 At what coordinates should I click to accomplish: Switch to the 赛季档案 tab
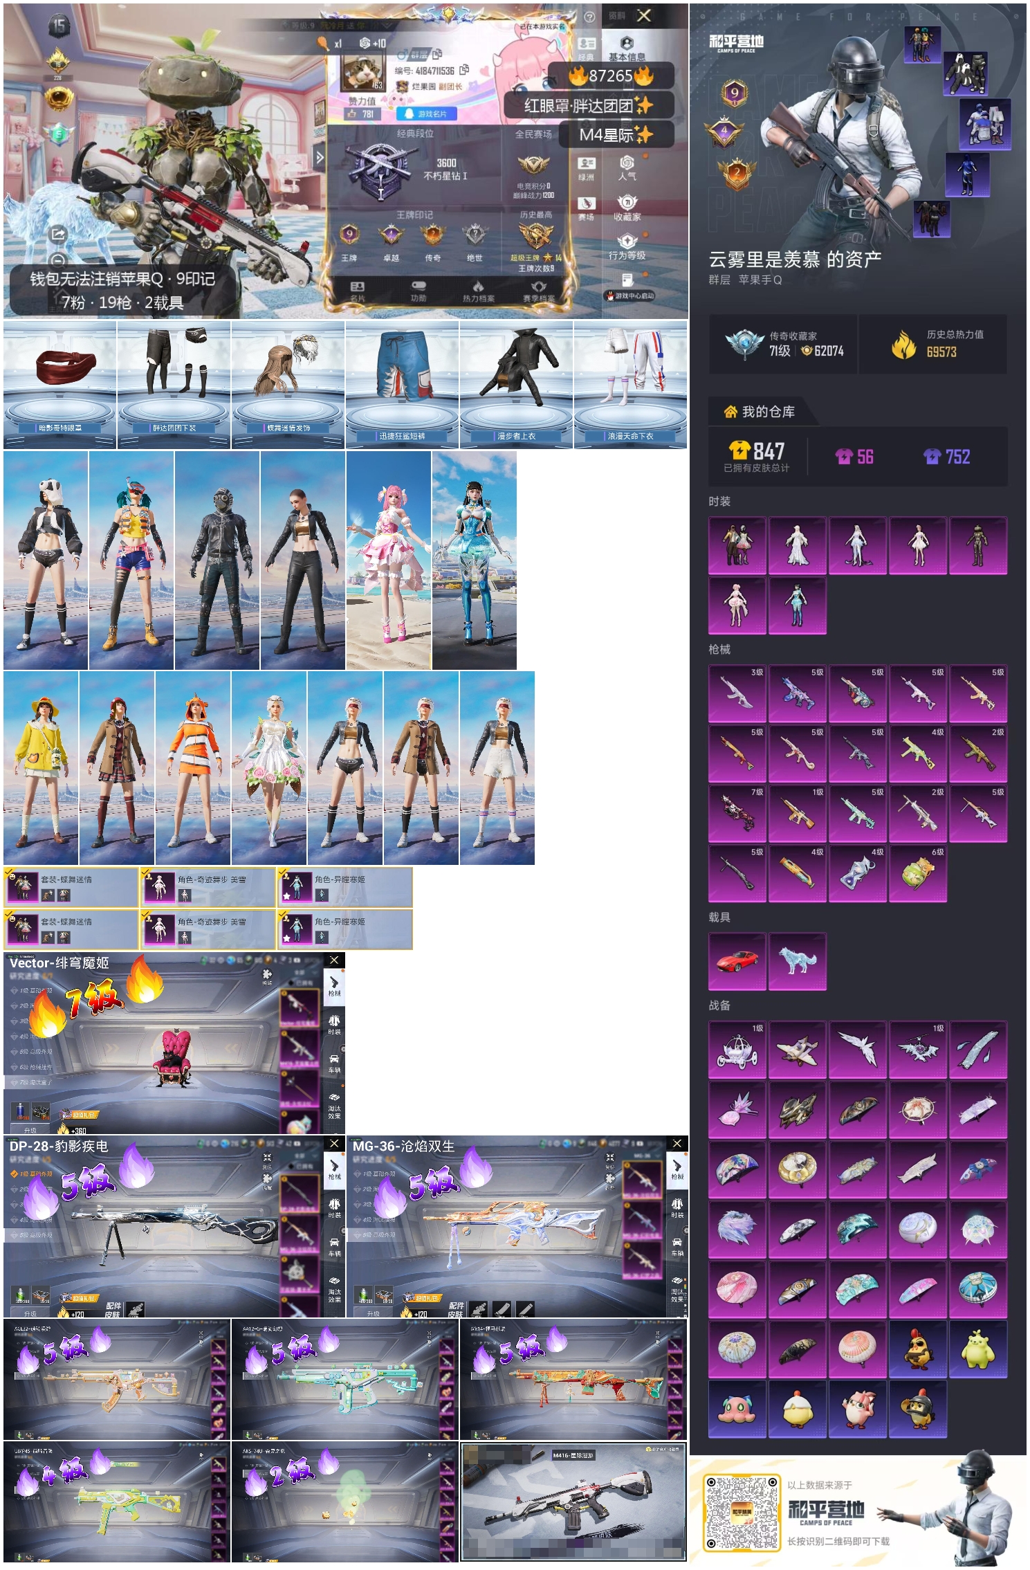[x=539, y=291]
